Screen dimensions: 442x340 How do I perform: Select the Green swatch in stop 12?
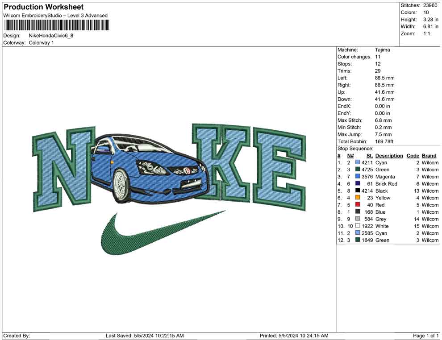point(357,240)
